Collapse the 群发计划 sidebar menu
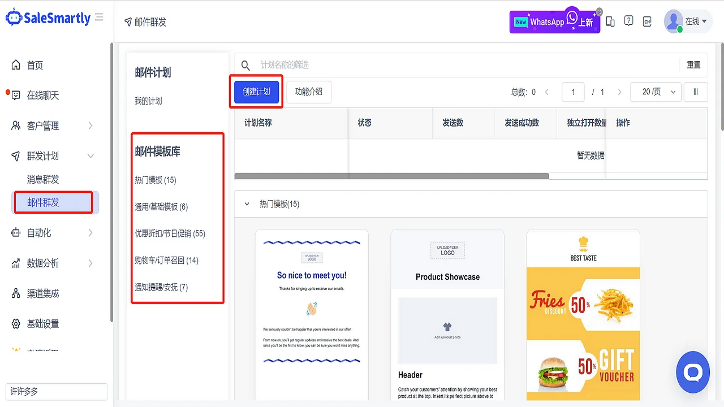This screenshot has height=407, width=724. tap(90, 156)
